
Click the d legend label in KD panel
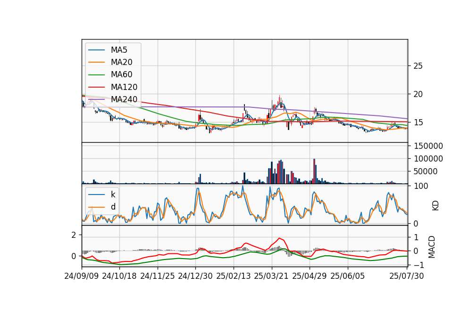pyautogui.click(x=113, y=207)
